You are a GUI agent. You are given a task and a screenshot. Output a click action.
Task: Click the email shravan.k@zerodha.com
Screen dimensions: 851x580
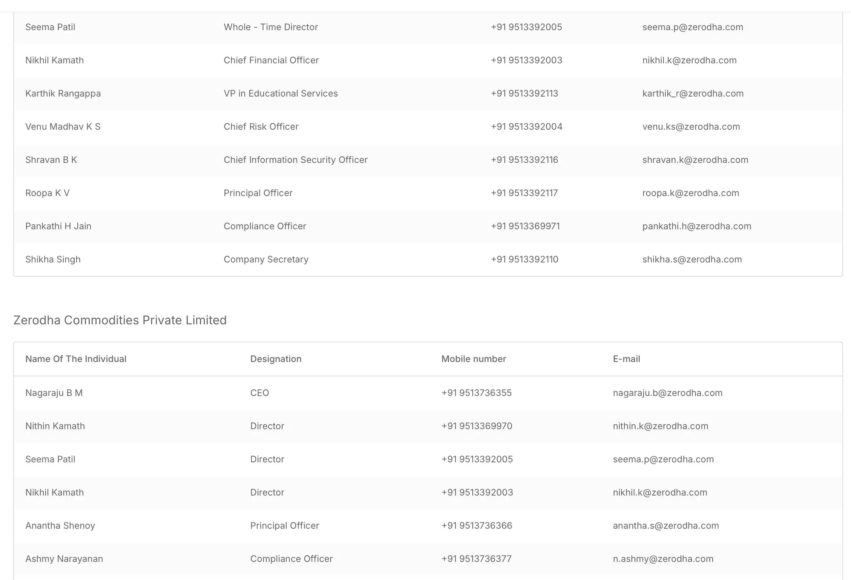(696, 160)
